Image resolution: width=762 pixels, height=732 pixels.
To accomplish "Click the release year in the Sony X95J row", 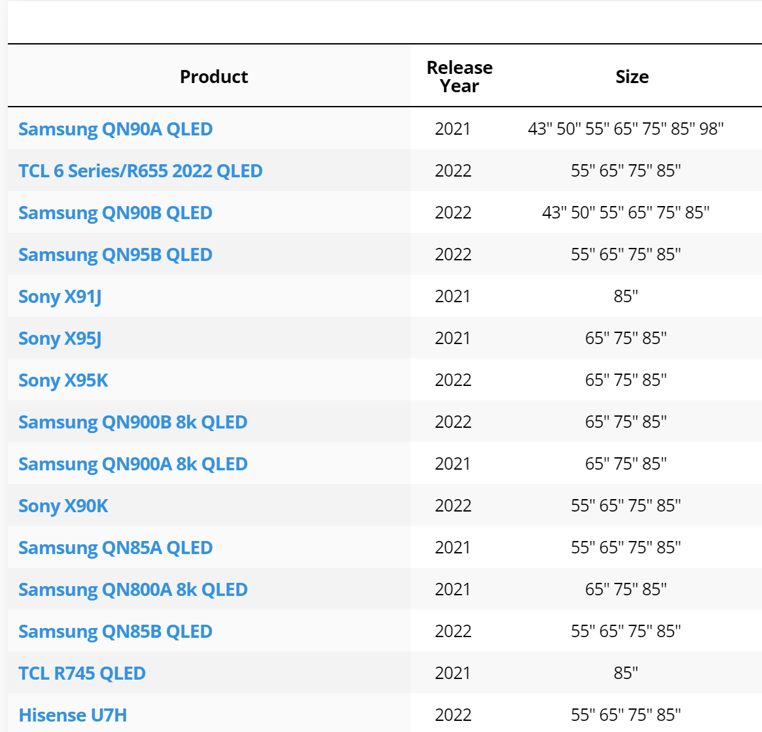I will click(x=453, y=338).
